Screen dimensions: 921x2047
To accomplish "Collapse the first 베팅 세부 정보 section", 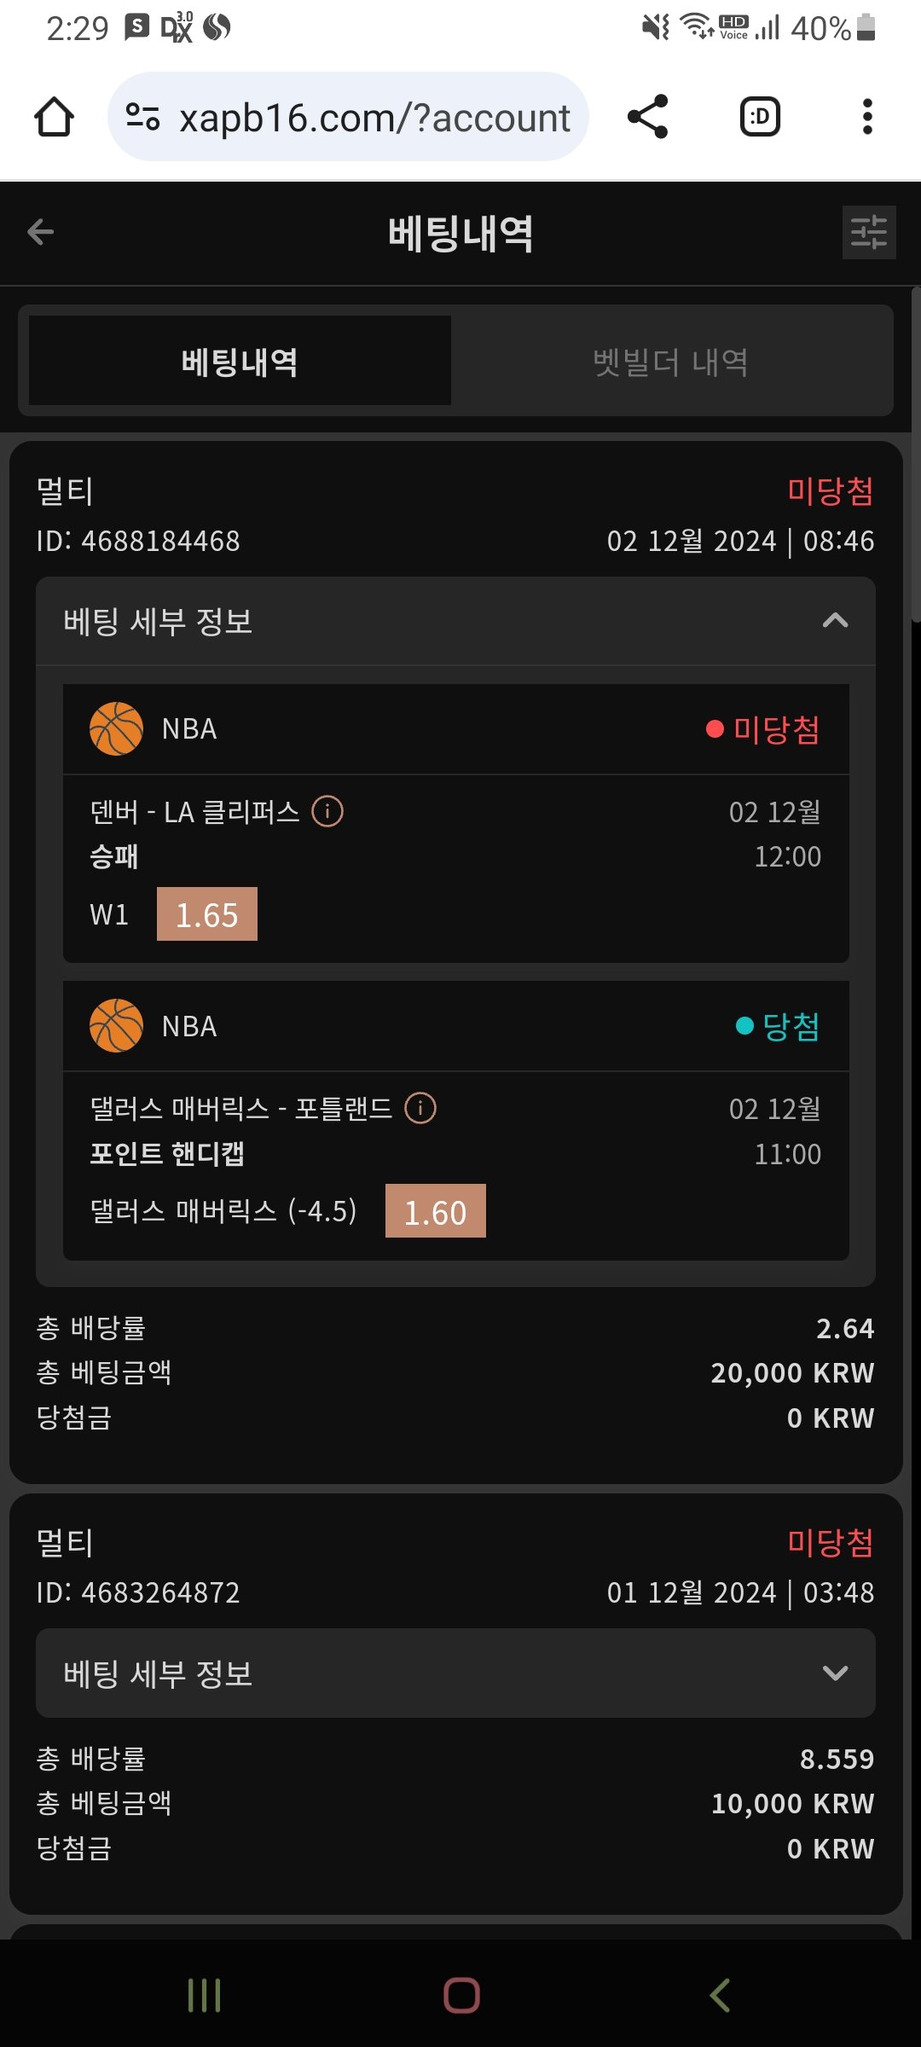I will [x=835, y=621].
